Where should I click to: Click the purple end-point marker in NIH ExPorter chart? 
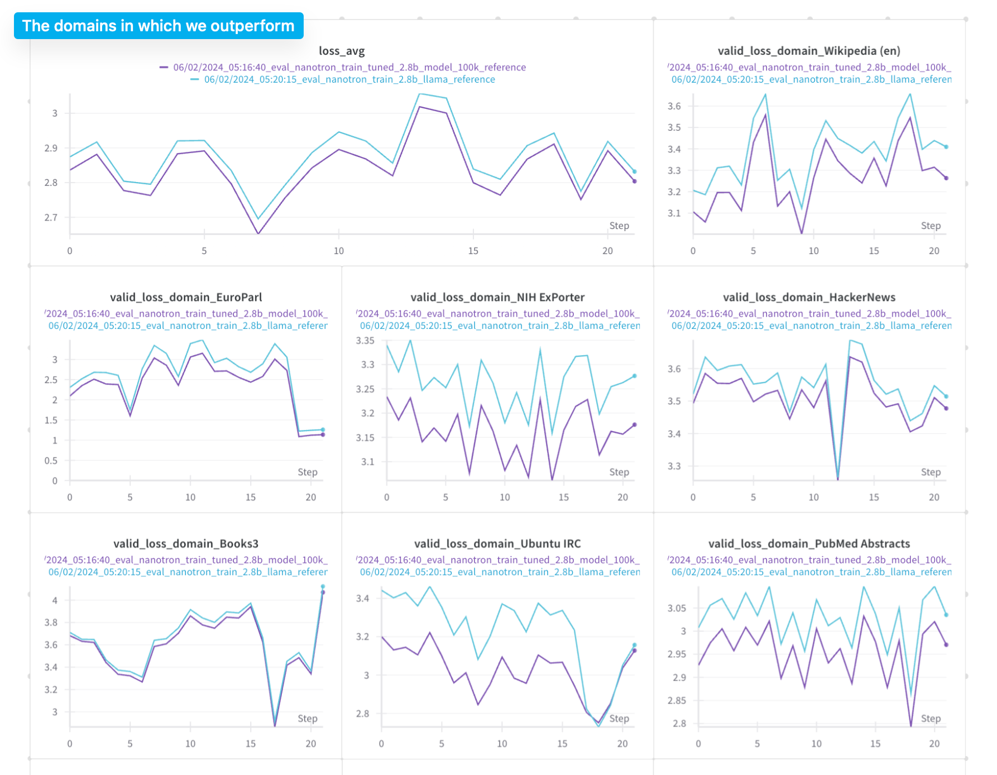[x=635, y=424]
